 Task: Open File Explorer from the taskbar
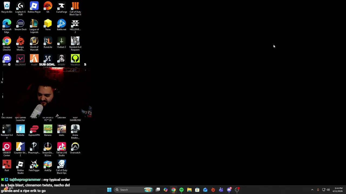(189, 190)
